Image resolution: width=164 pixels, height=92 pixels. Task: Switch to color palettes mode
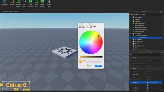tap(87, 27)
